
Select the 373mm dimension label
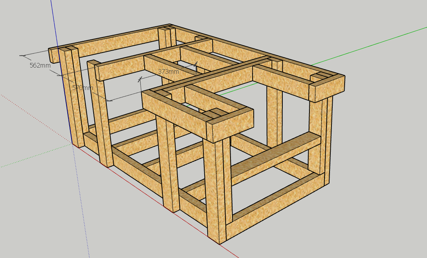pyautogui.click(x=168, y=71)
